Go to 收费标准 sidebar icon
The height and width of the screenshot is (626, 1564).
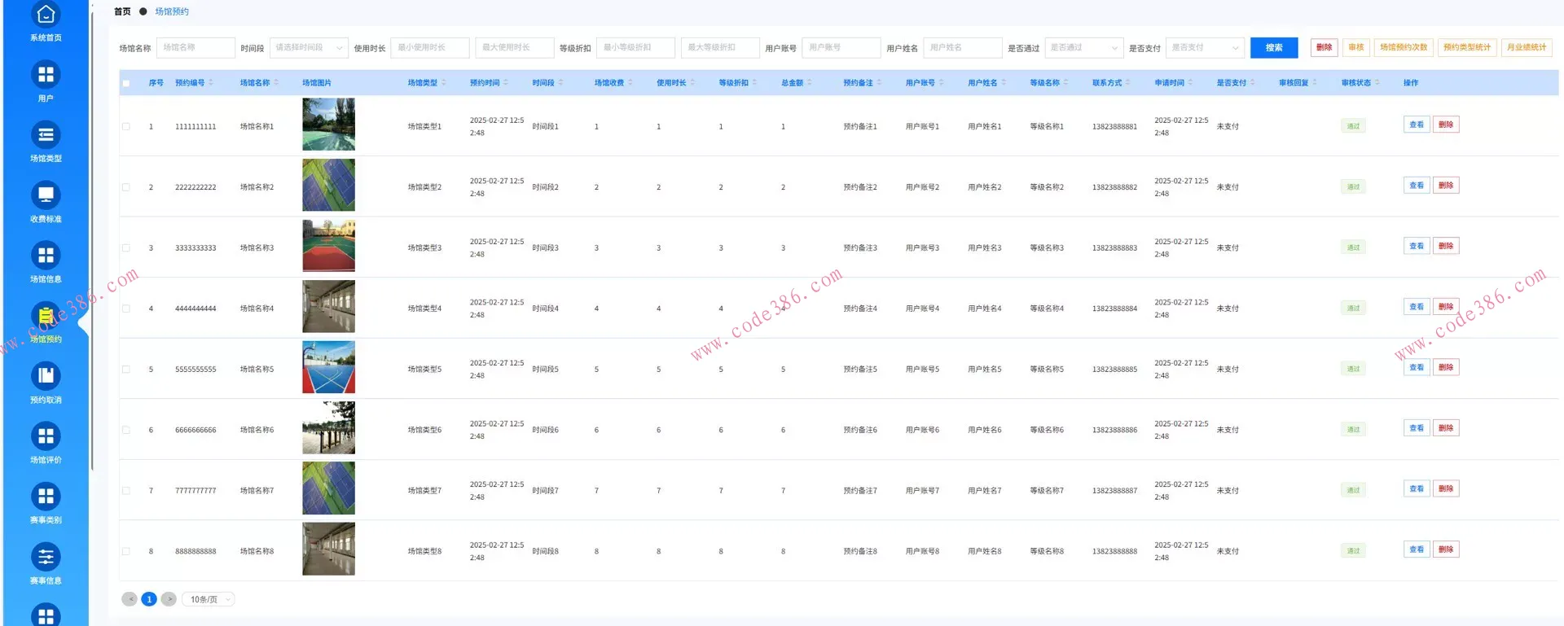(46, 195)
